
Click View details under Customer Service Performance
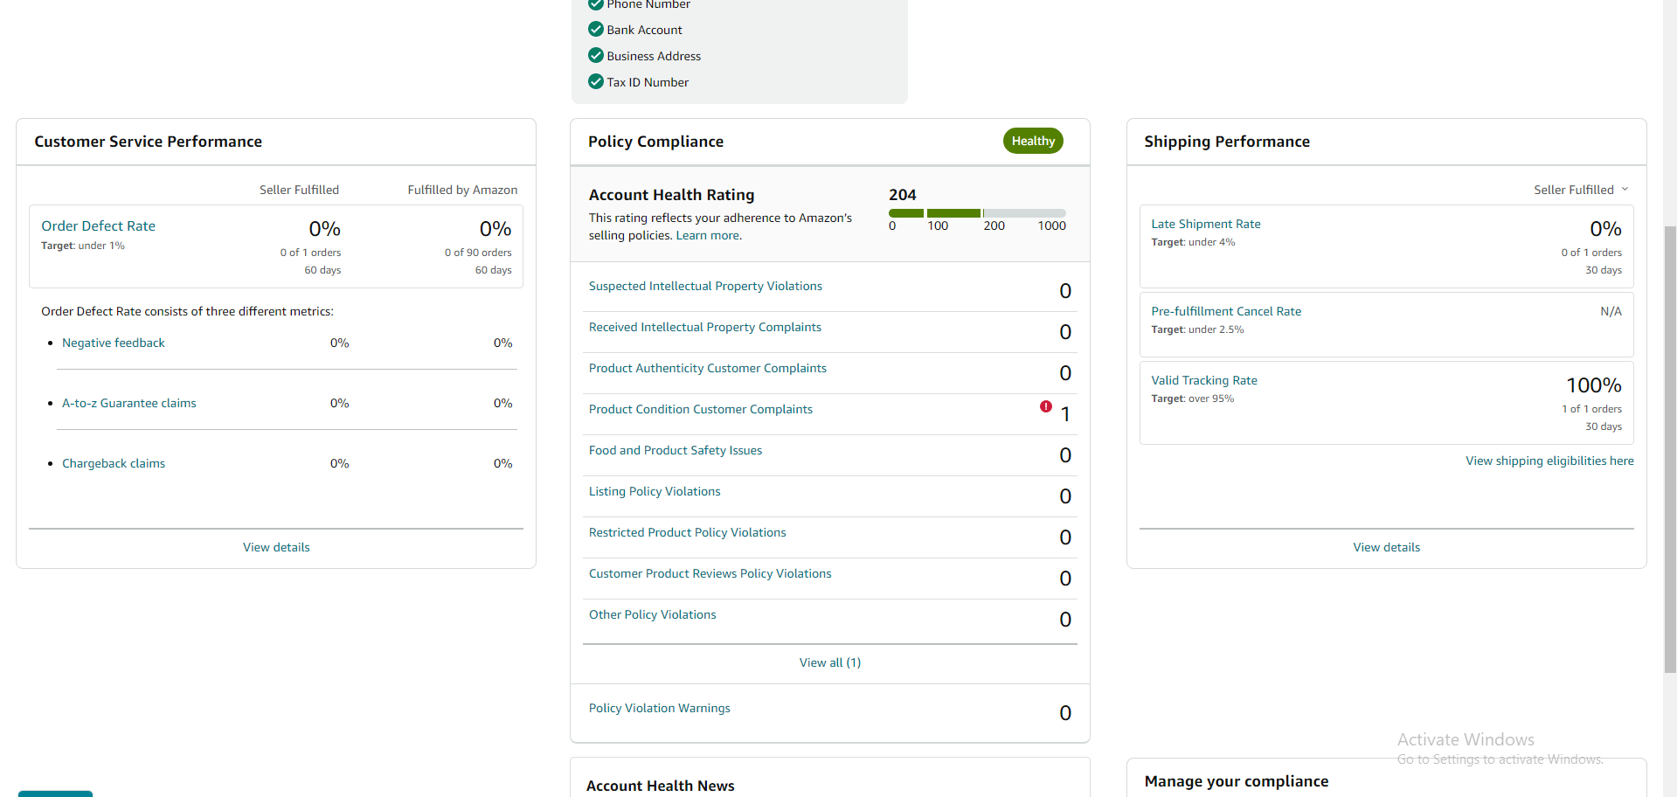[276, 547]
